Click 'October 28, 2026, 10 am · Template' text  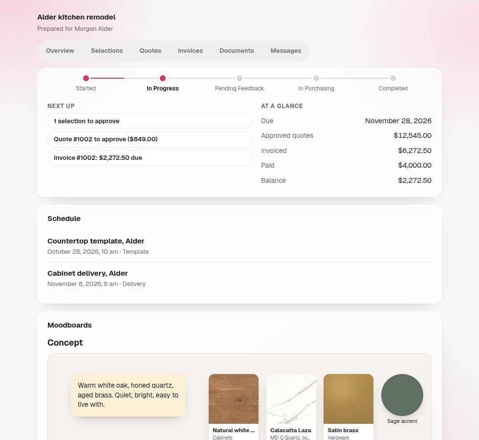click(x=98, y=251)
